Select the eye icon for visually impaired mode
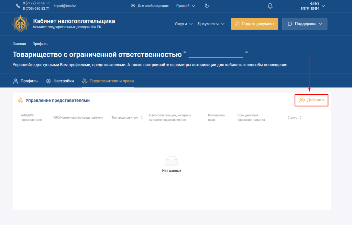This screenshot has height=225, width=352. [132, 6]
